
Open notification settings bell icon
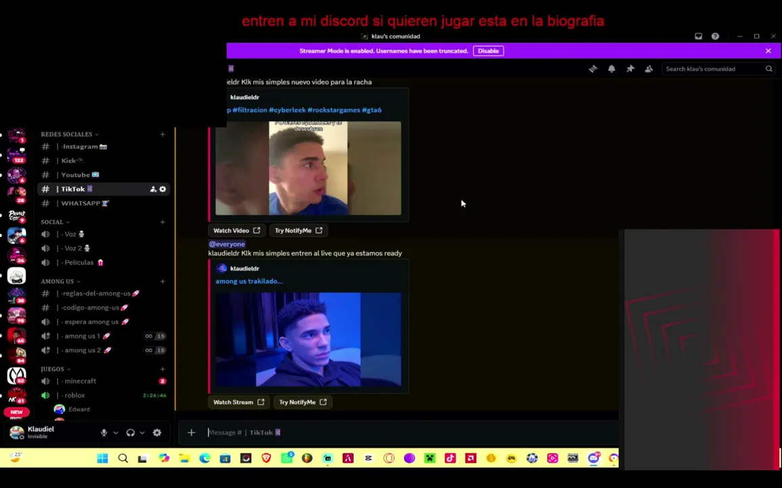pyautogui.click(x=611, y=69)
